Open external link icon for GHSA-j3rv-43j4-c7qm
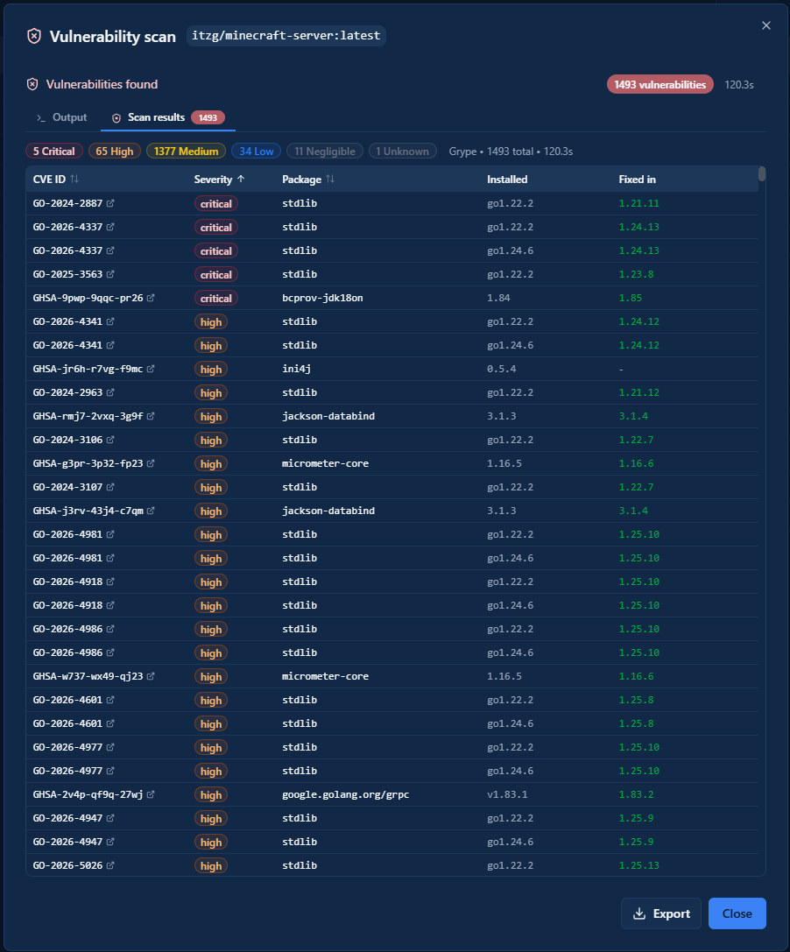Screen dimensions: 790x952 [151, 511]
